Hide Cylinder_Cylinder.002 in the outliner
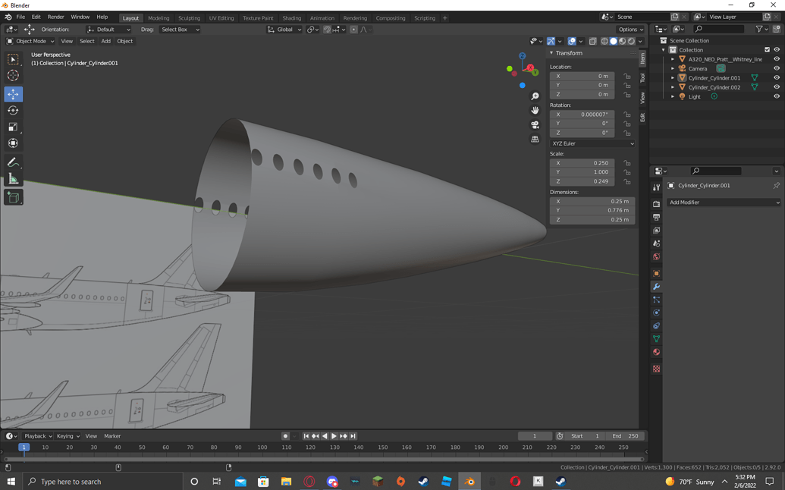 pos(777,87)
